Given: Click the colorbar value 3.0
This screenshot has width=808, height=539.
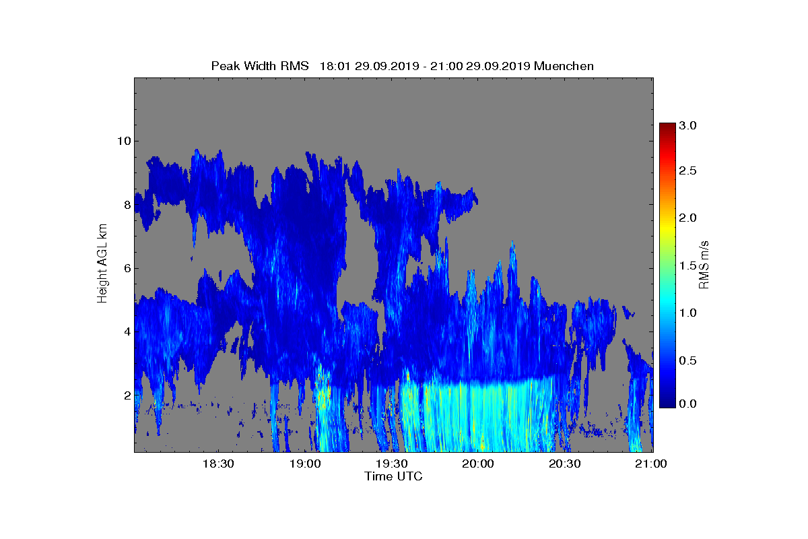Looking at the screenshot, I should point(687,125).
